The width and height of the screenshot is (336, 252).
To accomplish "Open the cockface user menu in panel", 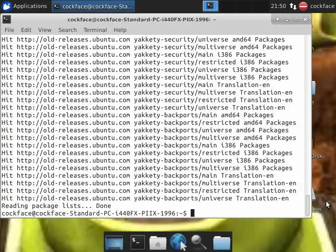I will (322, 6).
